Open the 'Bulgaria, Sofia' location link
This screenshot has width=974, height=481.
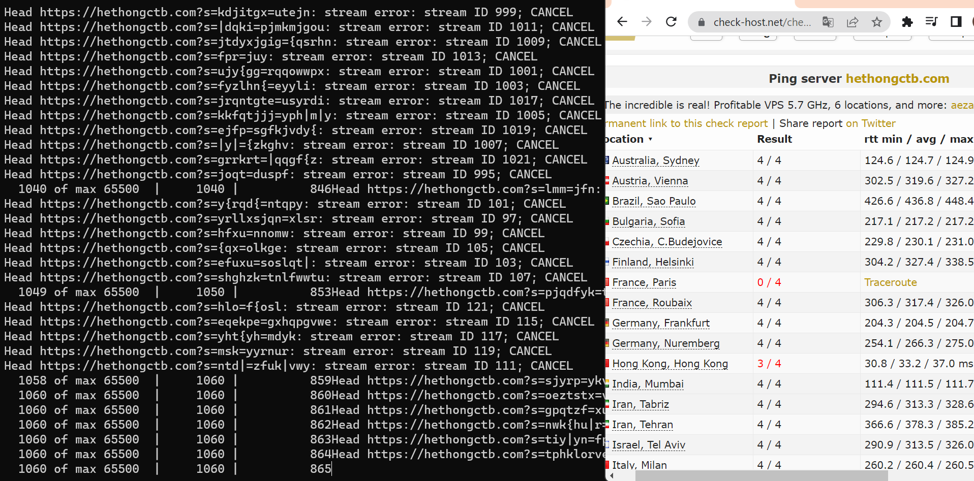[648, 221]
